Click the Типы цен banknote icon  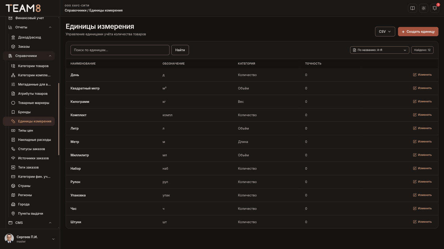pos(13,130)
